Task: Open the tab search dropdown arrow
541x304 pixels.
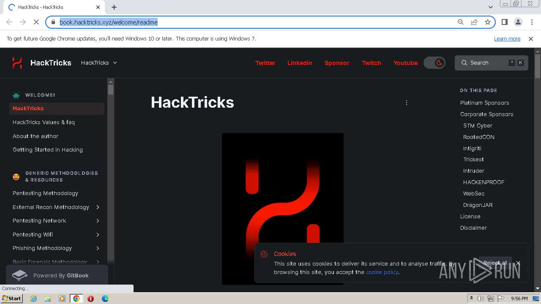Action: click(490, 7)
